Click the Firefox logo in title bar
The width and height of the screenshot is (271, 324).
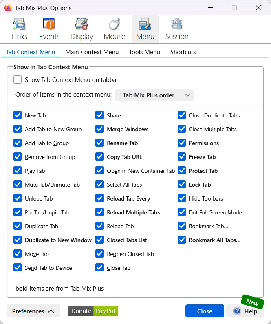coord(8,8)
